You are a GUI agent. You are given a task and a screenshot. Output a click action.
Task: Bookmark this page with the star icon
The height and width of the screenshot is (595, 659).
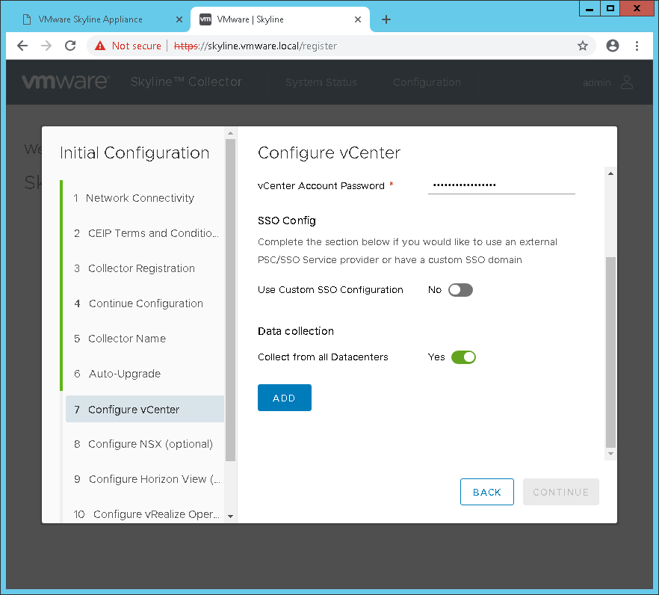[x=583, y=46]
